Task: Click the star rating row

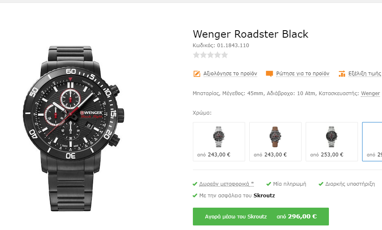Action: 210,55
